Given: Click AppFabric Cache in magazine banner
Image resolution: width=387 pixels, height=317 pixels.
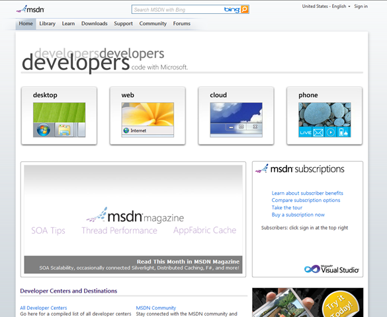Looking at the screenshot, I should click(x=204, y=230).
